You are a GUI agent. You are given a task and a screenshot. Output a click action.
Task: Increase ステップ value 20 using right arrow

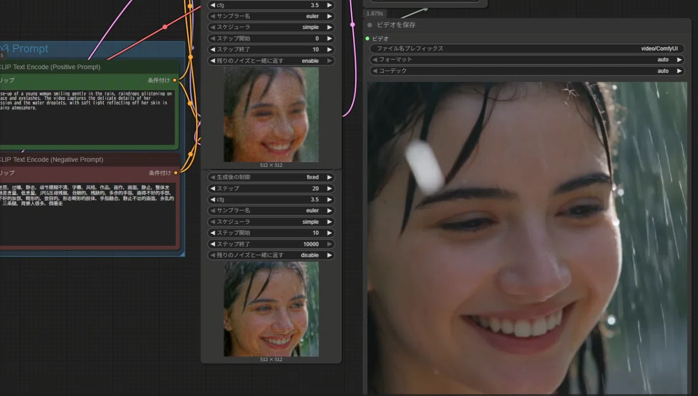pos(330,188)
